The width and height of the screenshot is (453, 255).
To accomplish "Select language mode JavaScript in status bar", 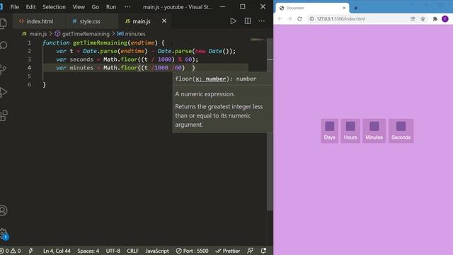I will click(x=157, y=251).
